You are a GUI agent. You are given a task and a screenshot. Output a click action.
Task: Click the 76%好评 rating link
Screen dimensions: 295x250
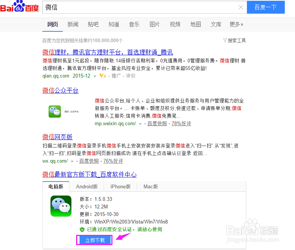coord(113,161)
